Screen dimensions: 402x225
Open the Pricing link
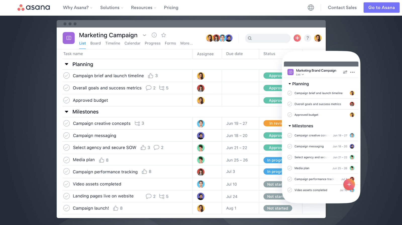pos(171,8)
